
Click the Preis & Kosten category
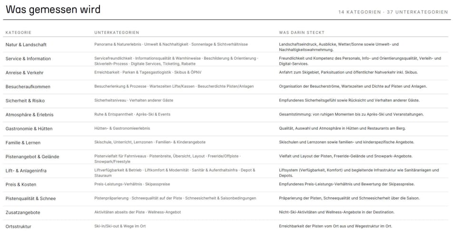21,184
